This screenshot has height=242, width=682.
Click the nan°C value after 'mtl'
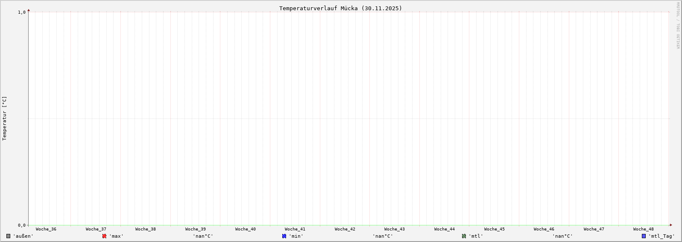click(562, 236)
